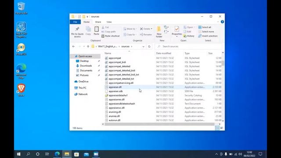Viewport: 281px width, 158px height.
Task: Expand the Delete options dropdown
Action: 151,29
